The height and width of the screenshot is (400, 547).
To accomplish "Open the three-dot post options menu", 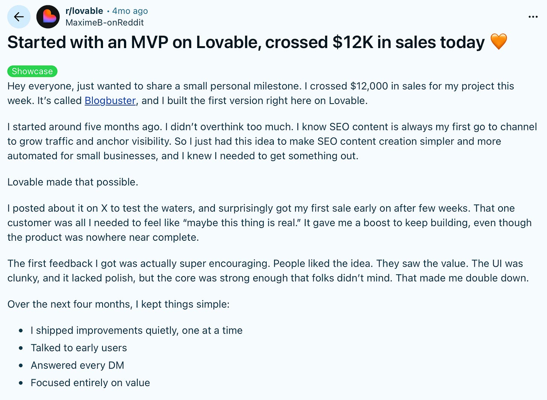I will (533, 17).
